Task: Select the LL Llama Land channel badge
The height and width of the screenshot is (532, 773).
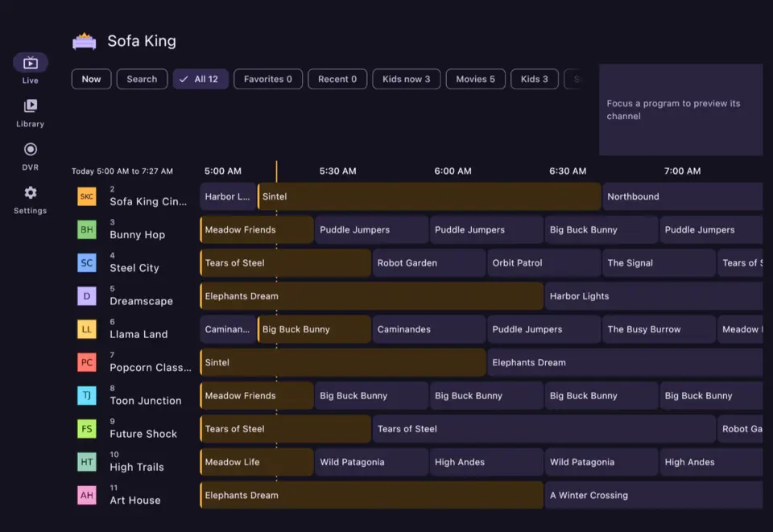Action: pyautogui.click(x=87, y=329)
